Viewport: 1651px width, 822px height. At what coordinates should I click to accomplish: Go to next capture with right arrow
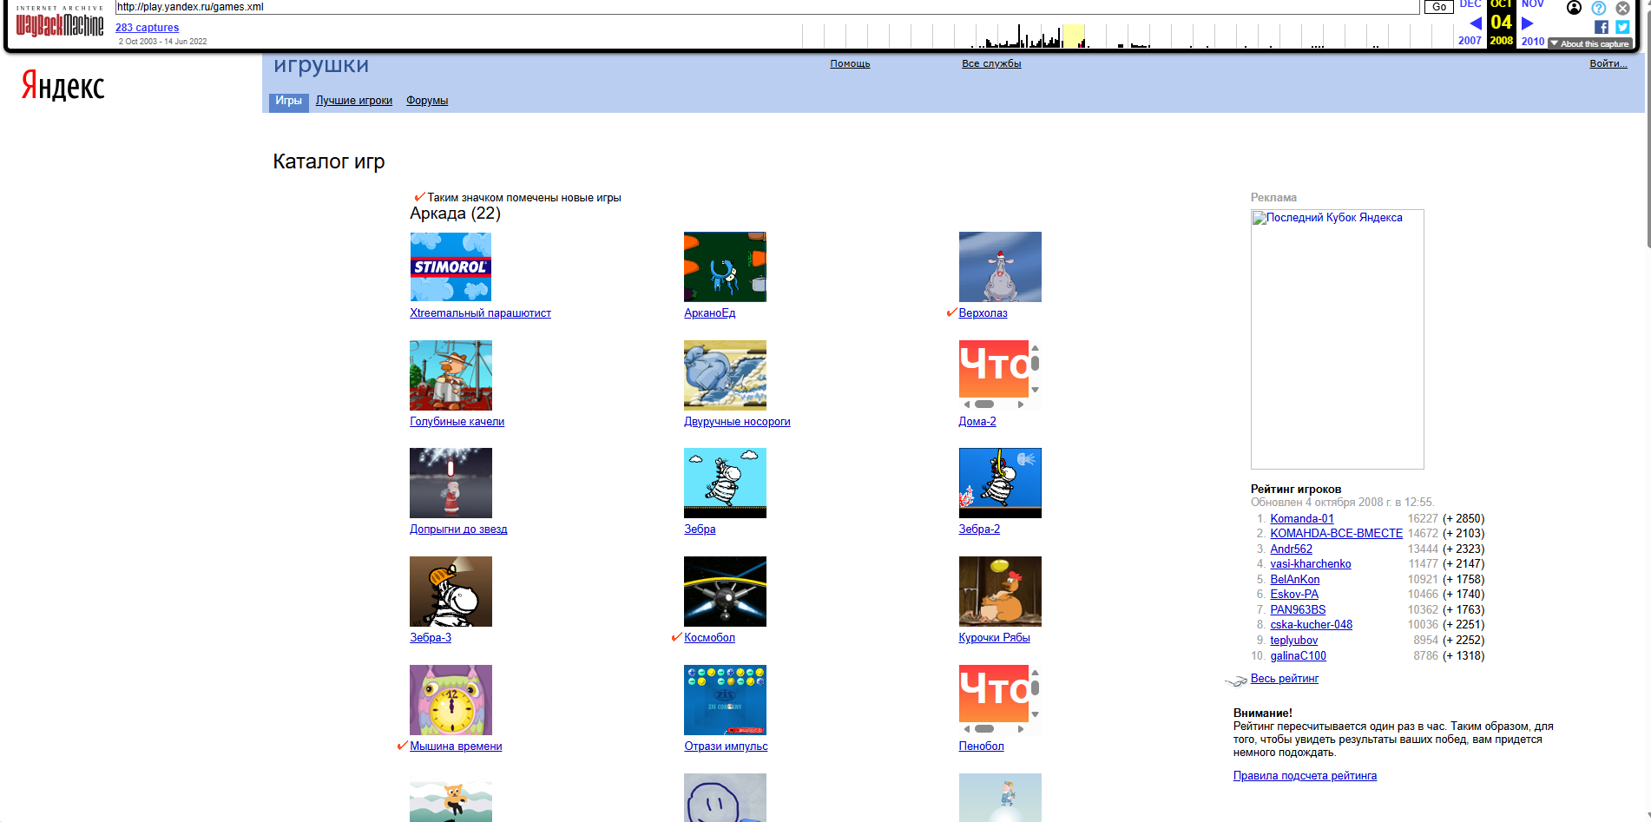click(x=1528, y=23)
